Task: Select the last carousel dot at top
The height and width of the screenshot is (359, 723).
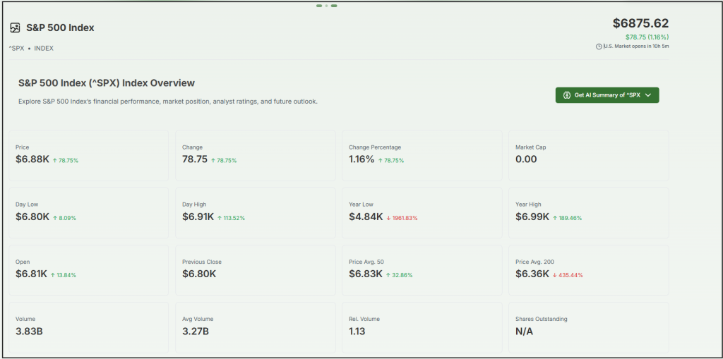Action: [334, 6]
